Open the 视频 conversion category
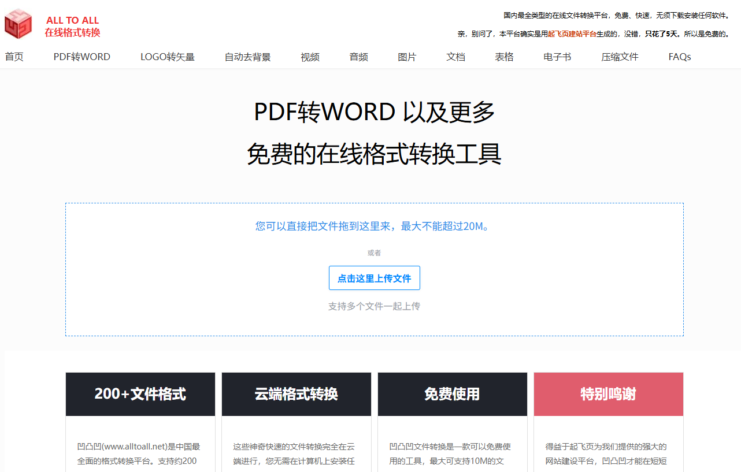 (x=310, y=57)
